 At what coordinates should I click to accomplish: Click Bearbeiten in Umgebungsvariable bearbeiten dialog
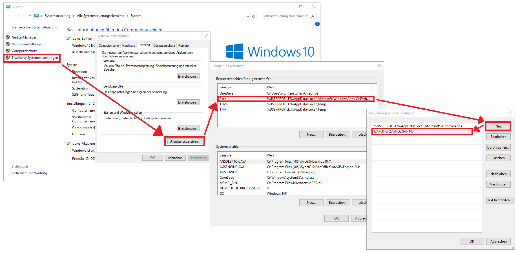[498, 137]
